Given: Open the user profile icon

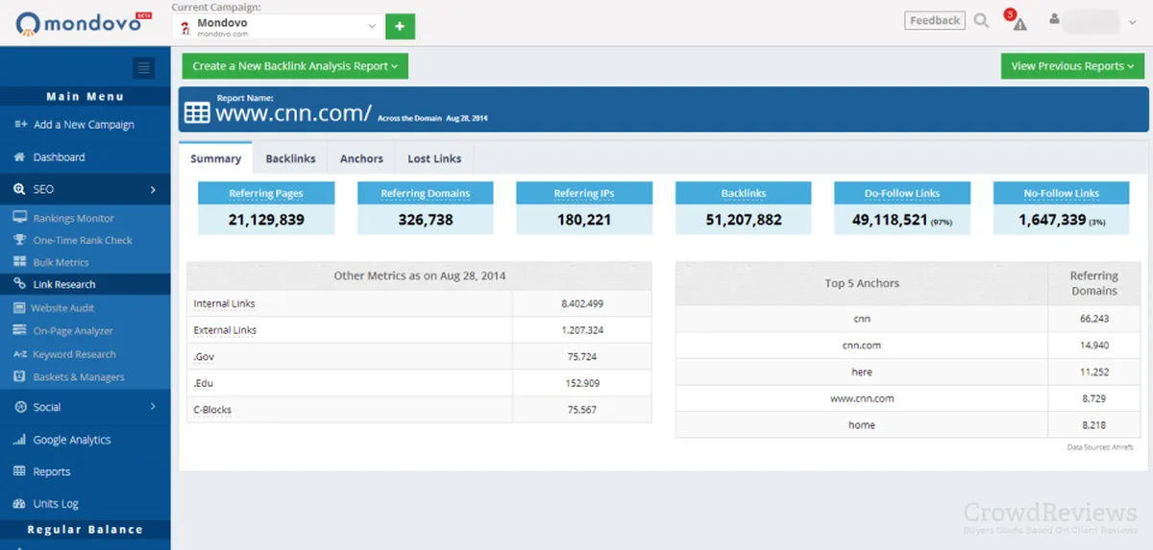Looking at the screenshot, I should [x=1055, y=19].
